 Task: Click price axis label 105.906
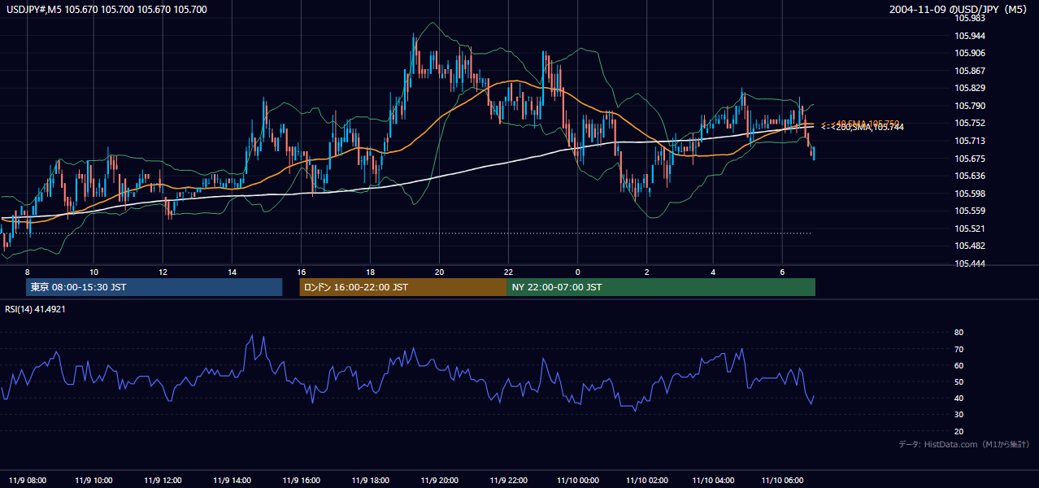[x=970, y=53]
